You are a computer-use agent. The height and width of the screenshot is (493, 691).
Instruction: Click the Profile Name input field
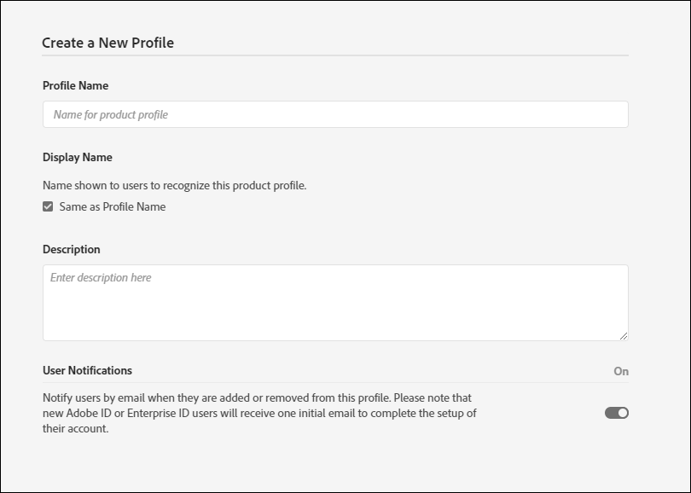point(334,114)
